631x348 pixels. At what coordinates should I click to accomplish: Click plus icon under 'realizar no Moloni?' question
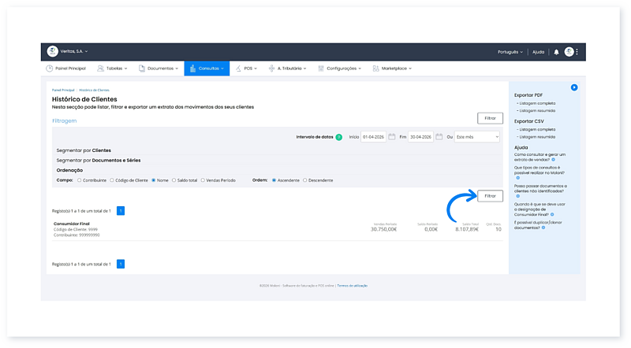click(x=518, y=178)
